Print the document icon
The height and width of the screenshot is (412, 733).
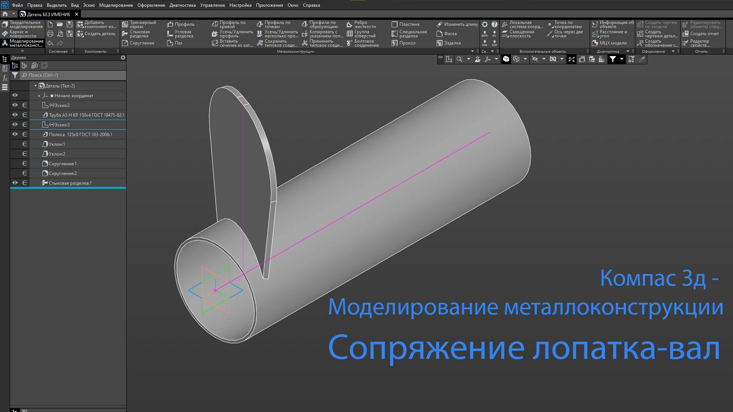[50, 34]
